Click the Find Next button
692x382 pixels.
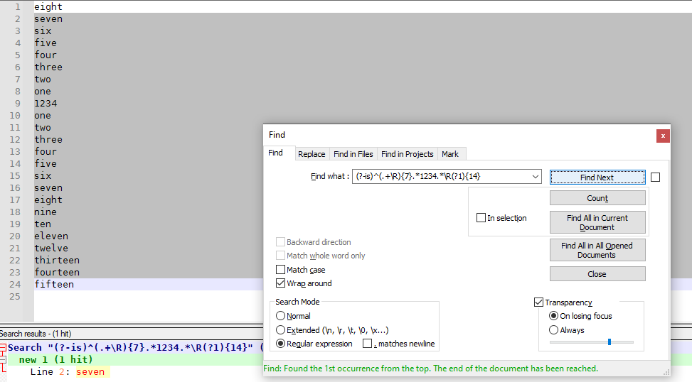pos(597,177)
